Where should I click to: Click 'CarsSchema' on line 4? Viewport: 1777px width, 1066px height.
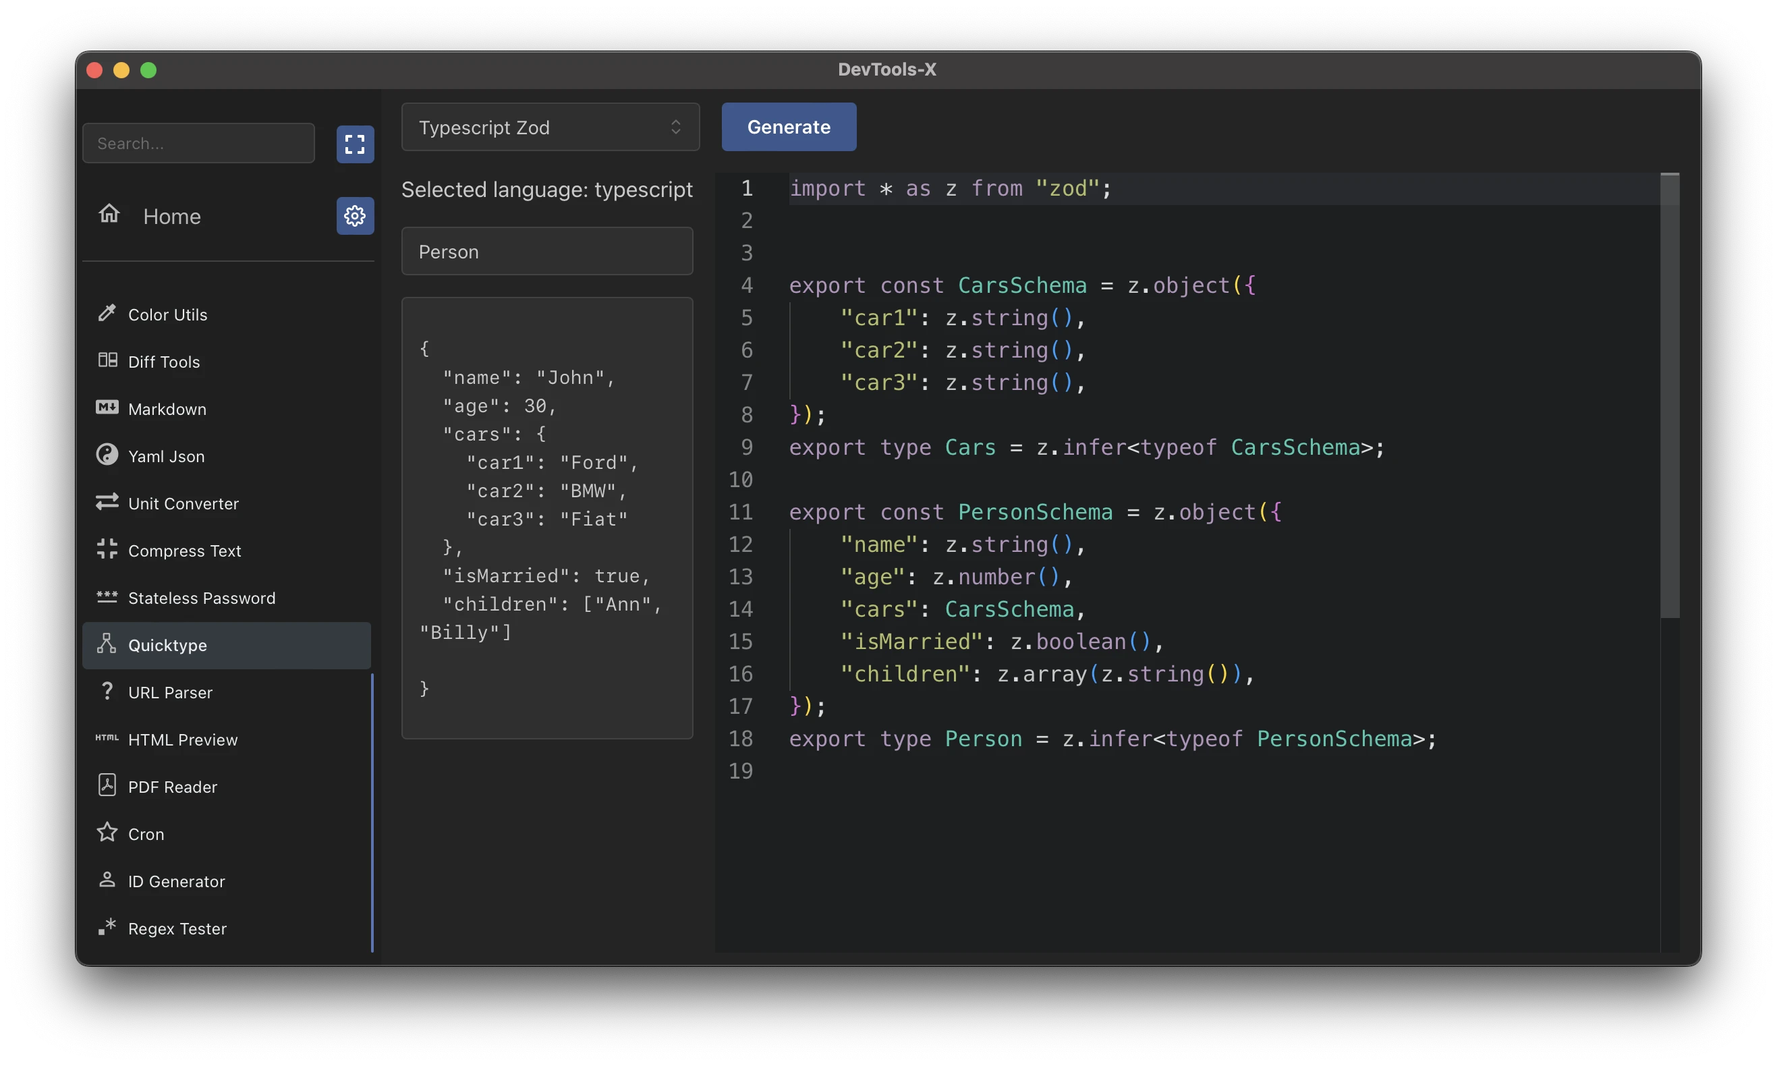(1022, 286)
